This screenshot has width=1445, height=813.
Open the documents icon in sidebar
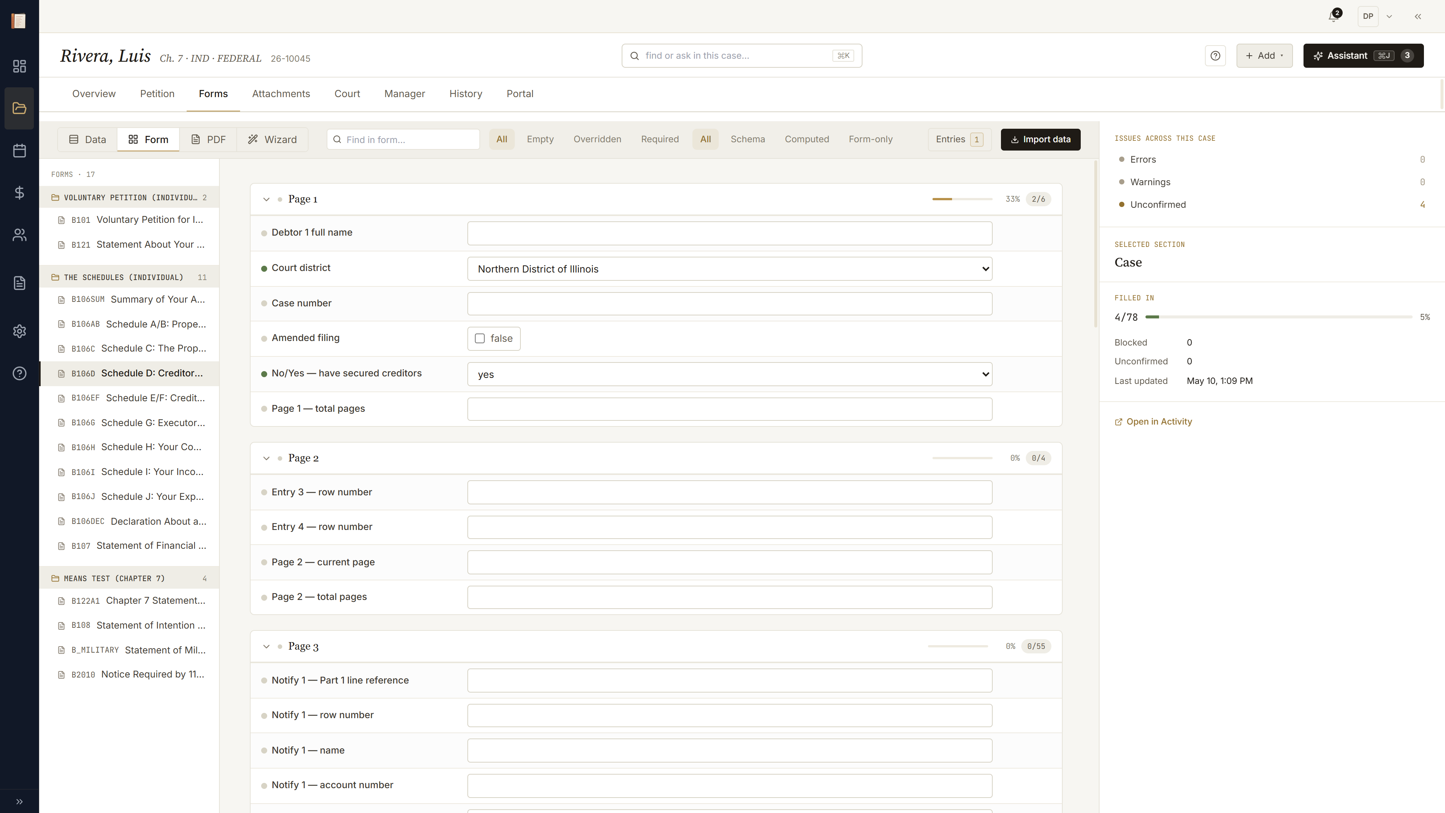(19, 283)
